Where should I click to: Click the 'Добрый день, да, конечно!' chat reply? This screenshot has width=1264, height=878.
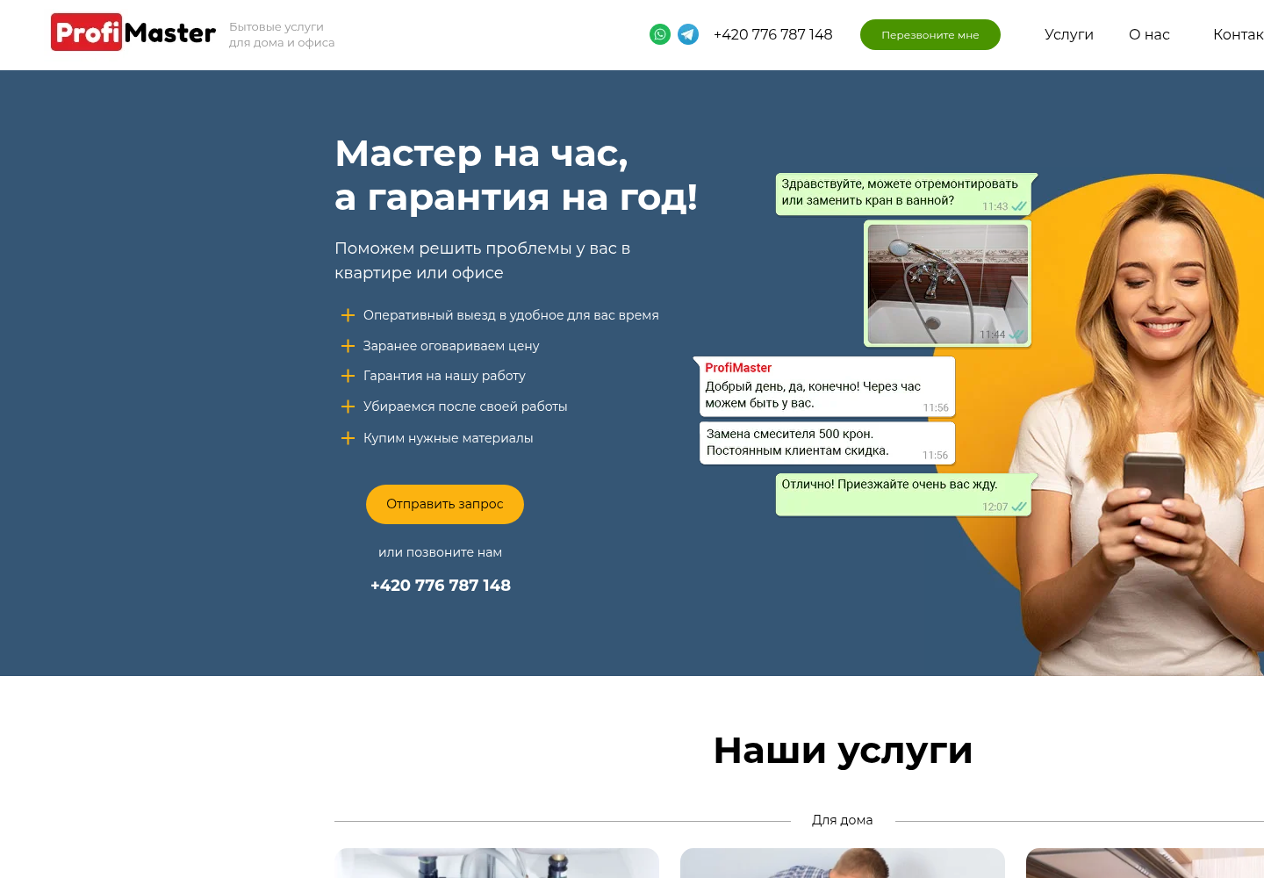[x=825, y=386]
